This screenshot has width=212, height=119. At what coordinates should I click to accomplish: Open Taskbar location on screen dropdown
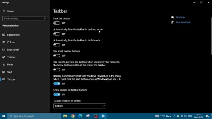point(80,106)
